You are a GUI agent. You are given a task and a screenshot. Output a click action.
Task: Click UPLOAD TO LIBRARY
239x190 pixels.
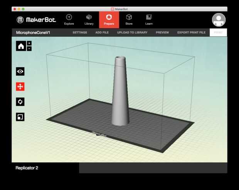point(132,32)
